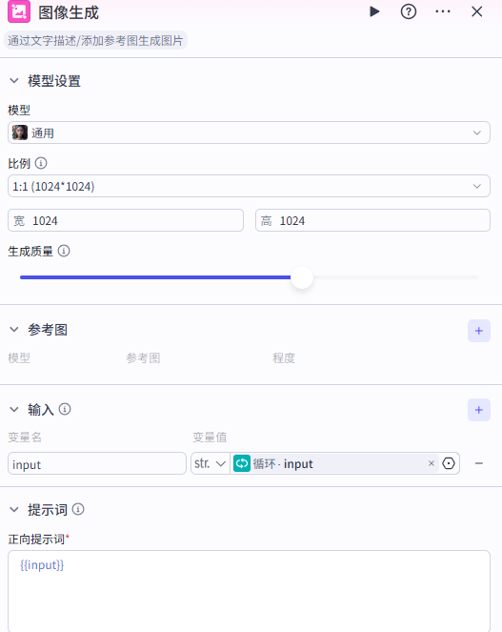
Task: Click the info icon beside 比例
Action: pos(41,163)
